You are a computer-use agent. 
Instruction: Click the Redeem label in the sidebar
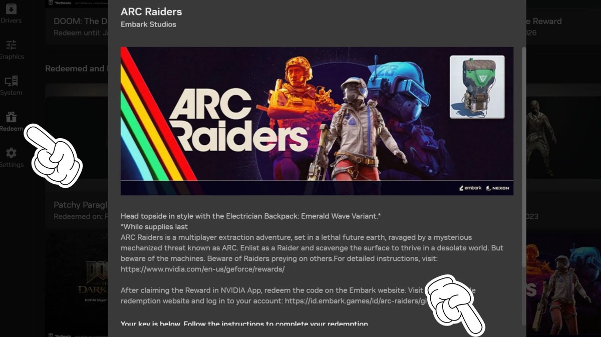point(11,129)
